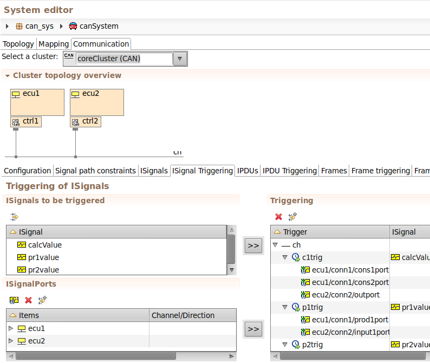
Task: Open the Configuration sub-tab
Action: point(27,171)
